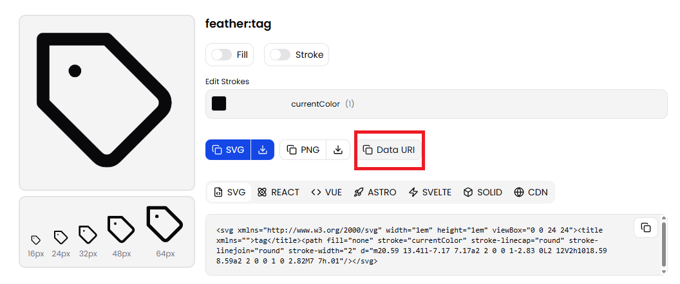Switch to the SVELTE tab
This screenshot has height=284, width=680.
430,192
